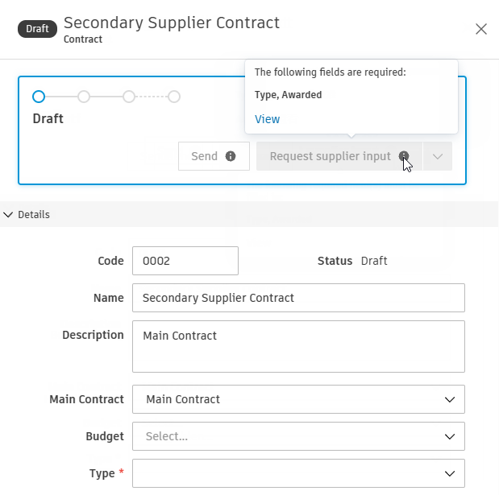Click the Secondary Supplier Contract header title

[172, 23]
